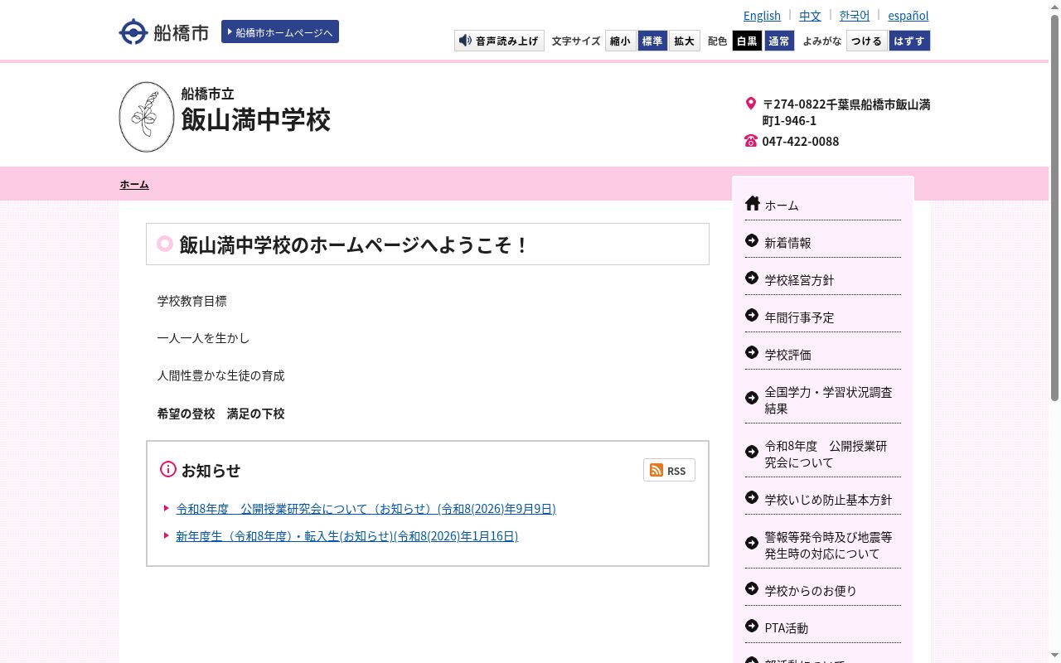This screenshot has width=1061, height=663.
Task: Switch language to español
Action: pyautogui.click(x=908, y=15)
